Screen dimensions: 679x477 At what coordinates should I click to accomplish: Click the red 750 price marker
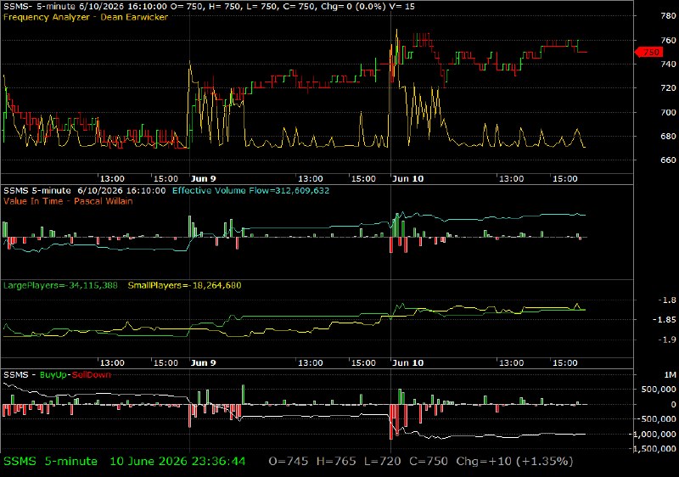coord(648,53)
